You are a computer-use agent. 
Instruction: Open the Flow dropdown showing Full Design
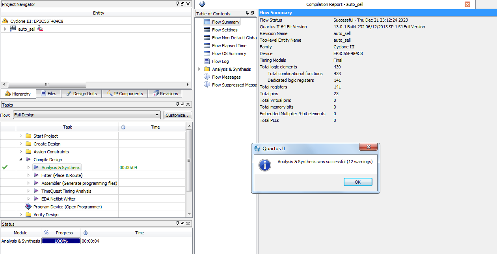[86, 115]
